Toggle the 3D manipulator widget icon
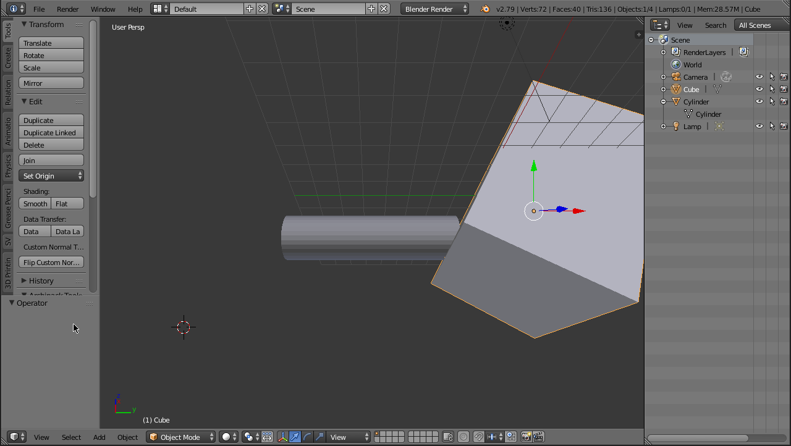 point(282,437)
